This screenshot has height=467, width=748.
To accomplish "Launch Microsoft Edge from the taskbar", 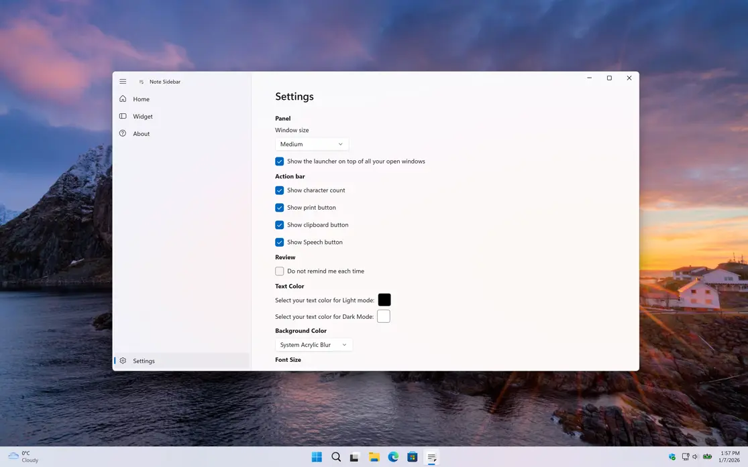I will click(x=392, y=456).
